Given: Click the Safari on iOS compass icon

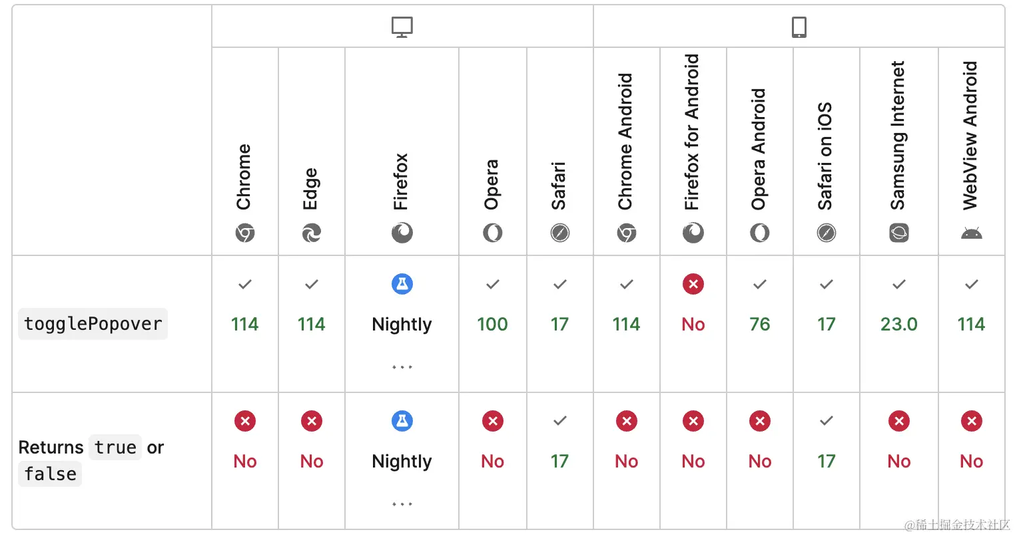Looking at the screenshot, I should [x=827, y=233].
